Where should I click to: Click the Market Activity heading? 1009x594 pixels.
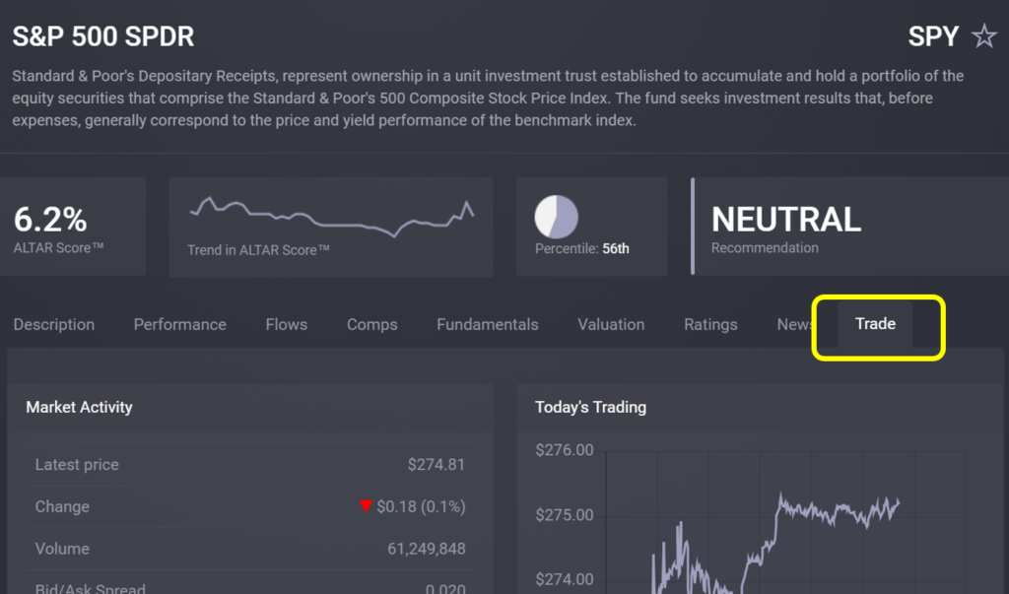point(79,407)
